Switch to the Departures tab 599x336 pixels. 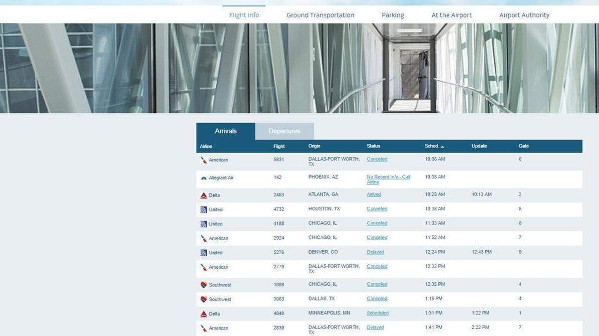(x=285, y=131)
